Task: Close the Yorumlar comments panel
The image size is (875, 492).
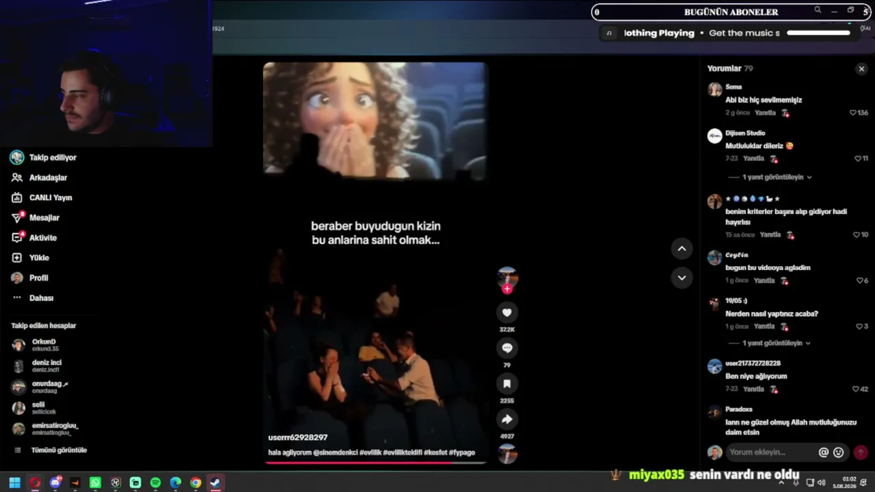Action: click(x=861, y=68)
